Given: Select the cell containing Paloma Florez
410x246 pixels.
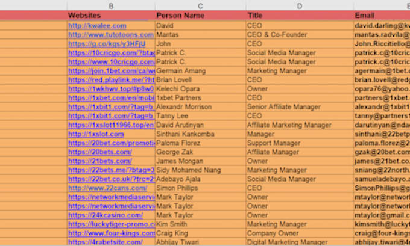Looking at the screenshot, I should pyautogui.click(x=200, y=143).
